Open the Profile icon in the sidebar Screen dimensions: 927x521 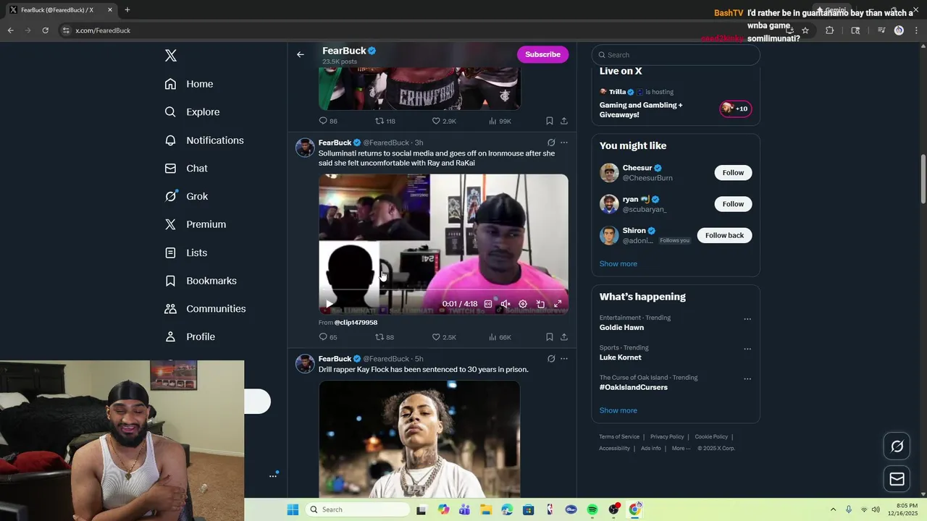click(170, 337)
